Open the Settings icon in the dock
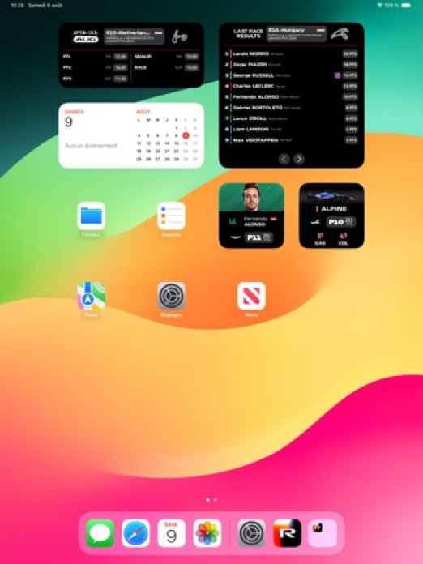The width and height of the screenshot is (423, 564). click(x=252, y=533)
